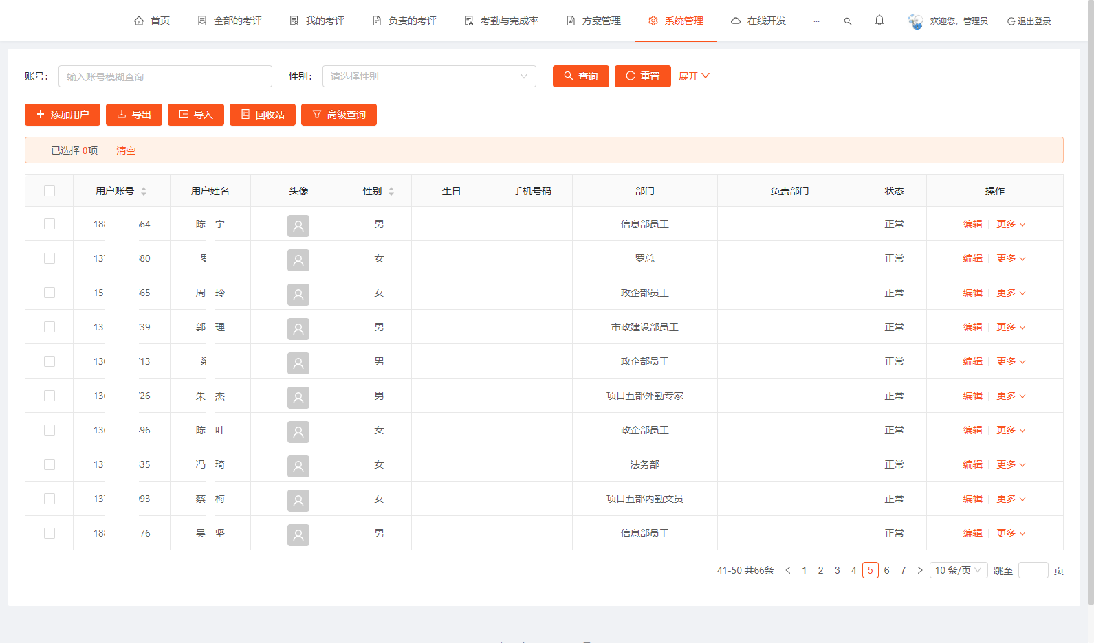Expand 更多 menu for the 市政建设部员工 row

[x=1010, y=327]
